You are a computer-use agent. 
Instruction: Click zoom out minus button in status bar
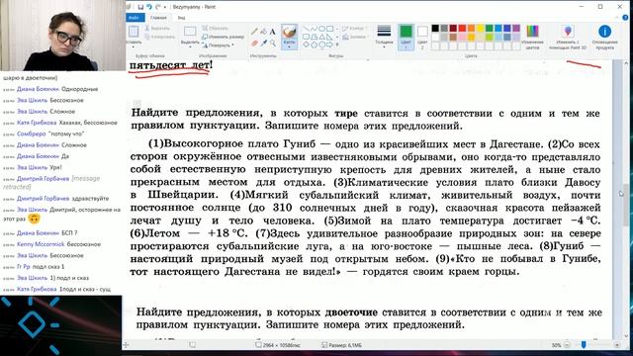pyautogui.click(x=567, y=345)
